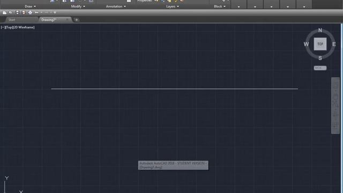
Task: Close the Drawing7* tab with its X
Action: (x=67, y=20)
